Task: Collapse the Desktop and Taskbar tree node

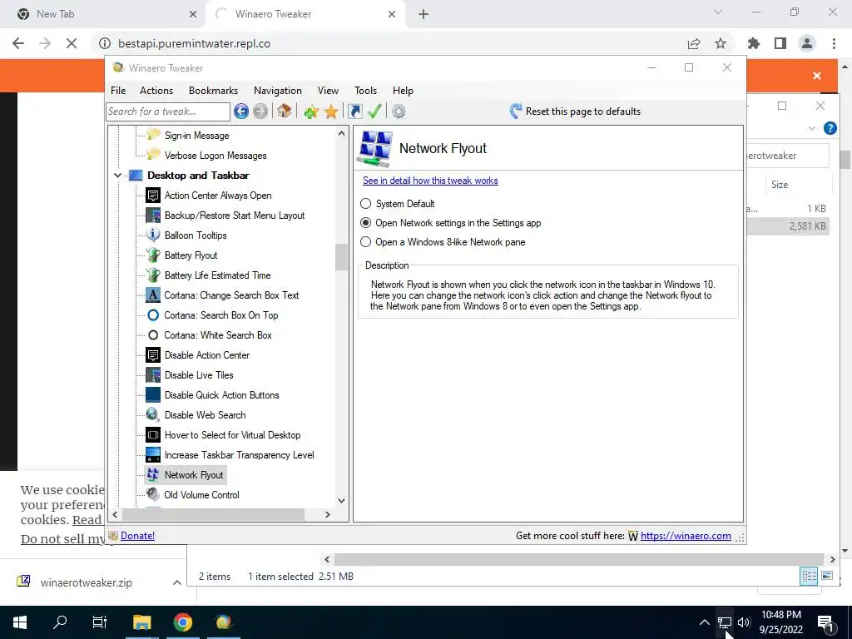Action: point(117,176)
